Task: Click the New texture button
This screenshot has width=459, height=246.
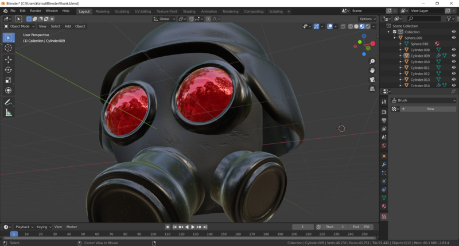Action: click(x=430, y=109)
